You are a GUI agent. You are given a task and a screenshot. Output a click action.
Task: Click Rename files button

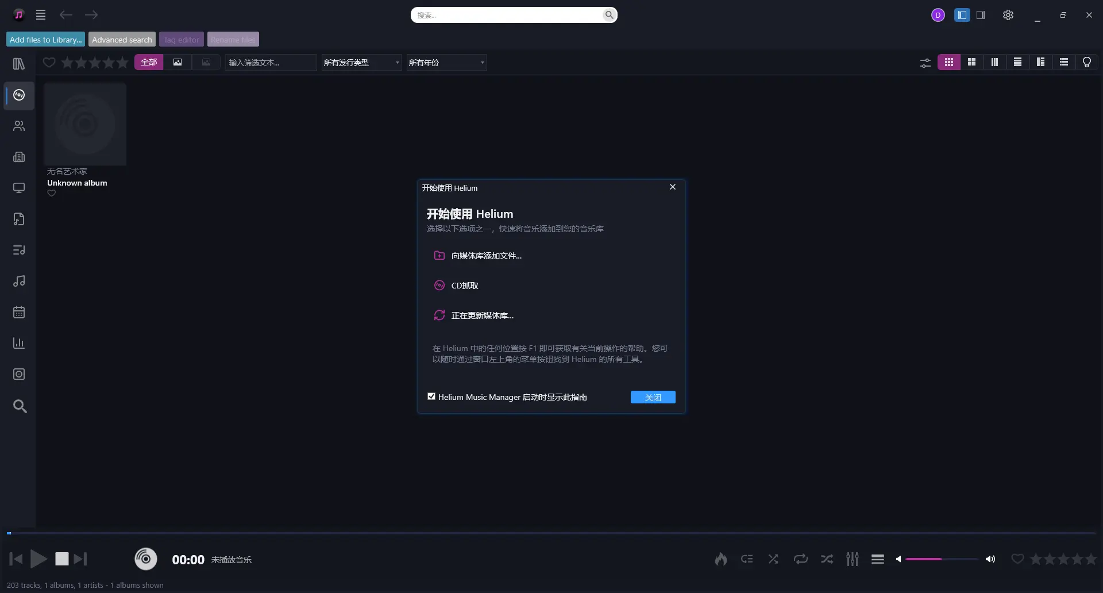(x=233, y=40)
